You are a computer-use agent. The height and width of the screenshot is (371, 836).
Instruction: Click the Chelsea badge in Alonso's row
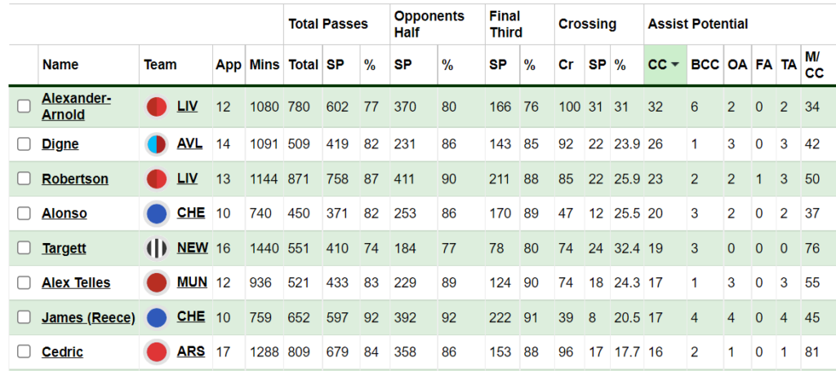click(x=157, y=214)
